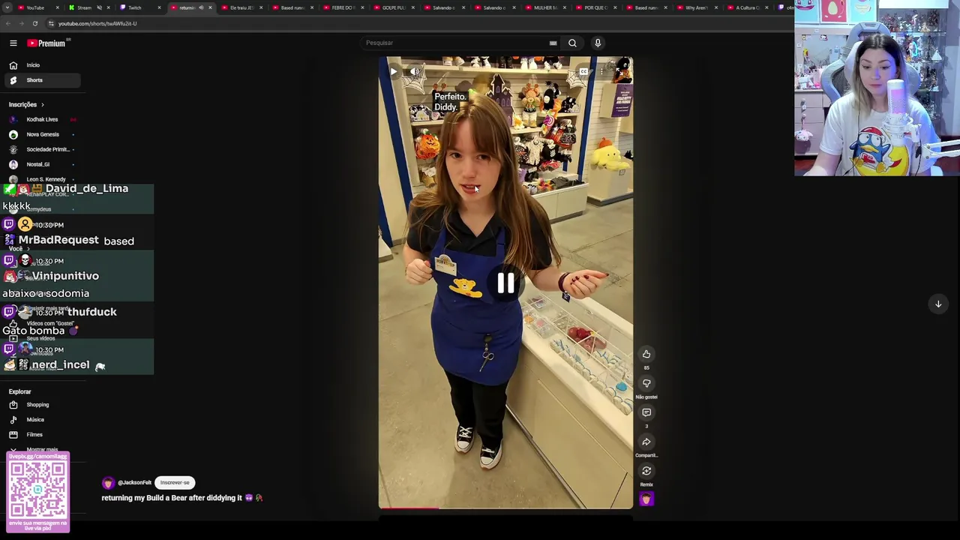This screenshot has height=540, width=960.
Task: Remix this short
Action: pyautogui.click(x=646, y=471)
